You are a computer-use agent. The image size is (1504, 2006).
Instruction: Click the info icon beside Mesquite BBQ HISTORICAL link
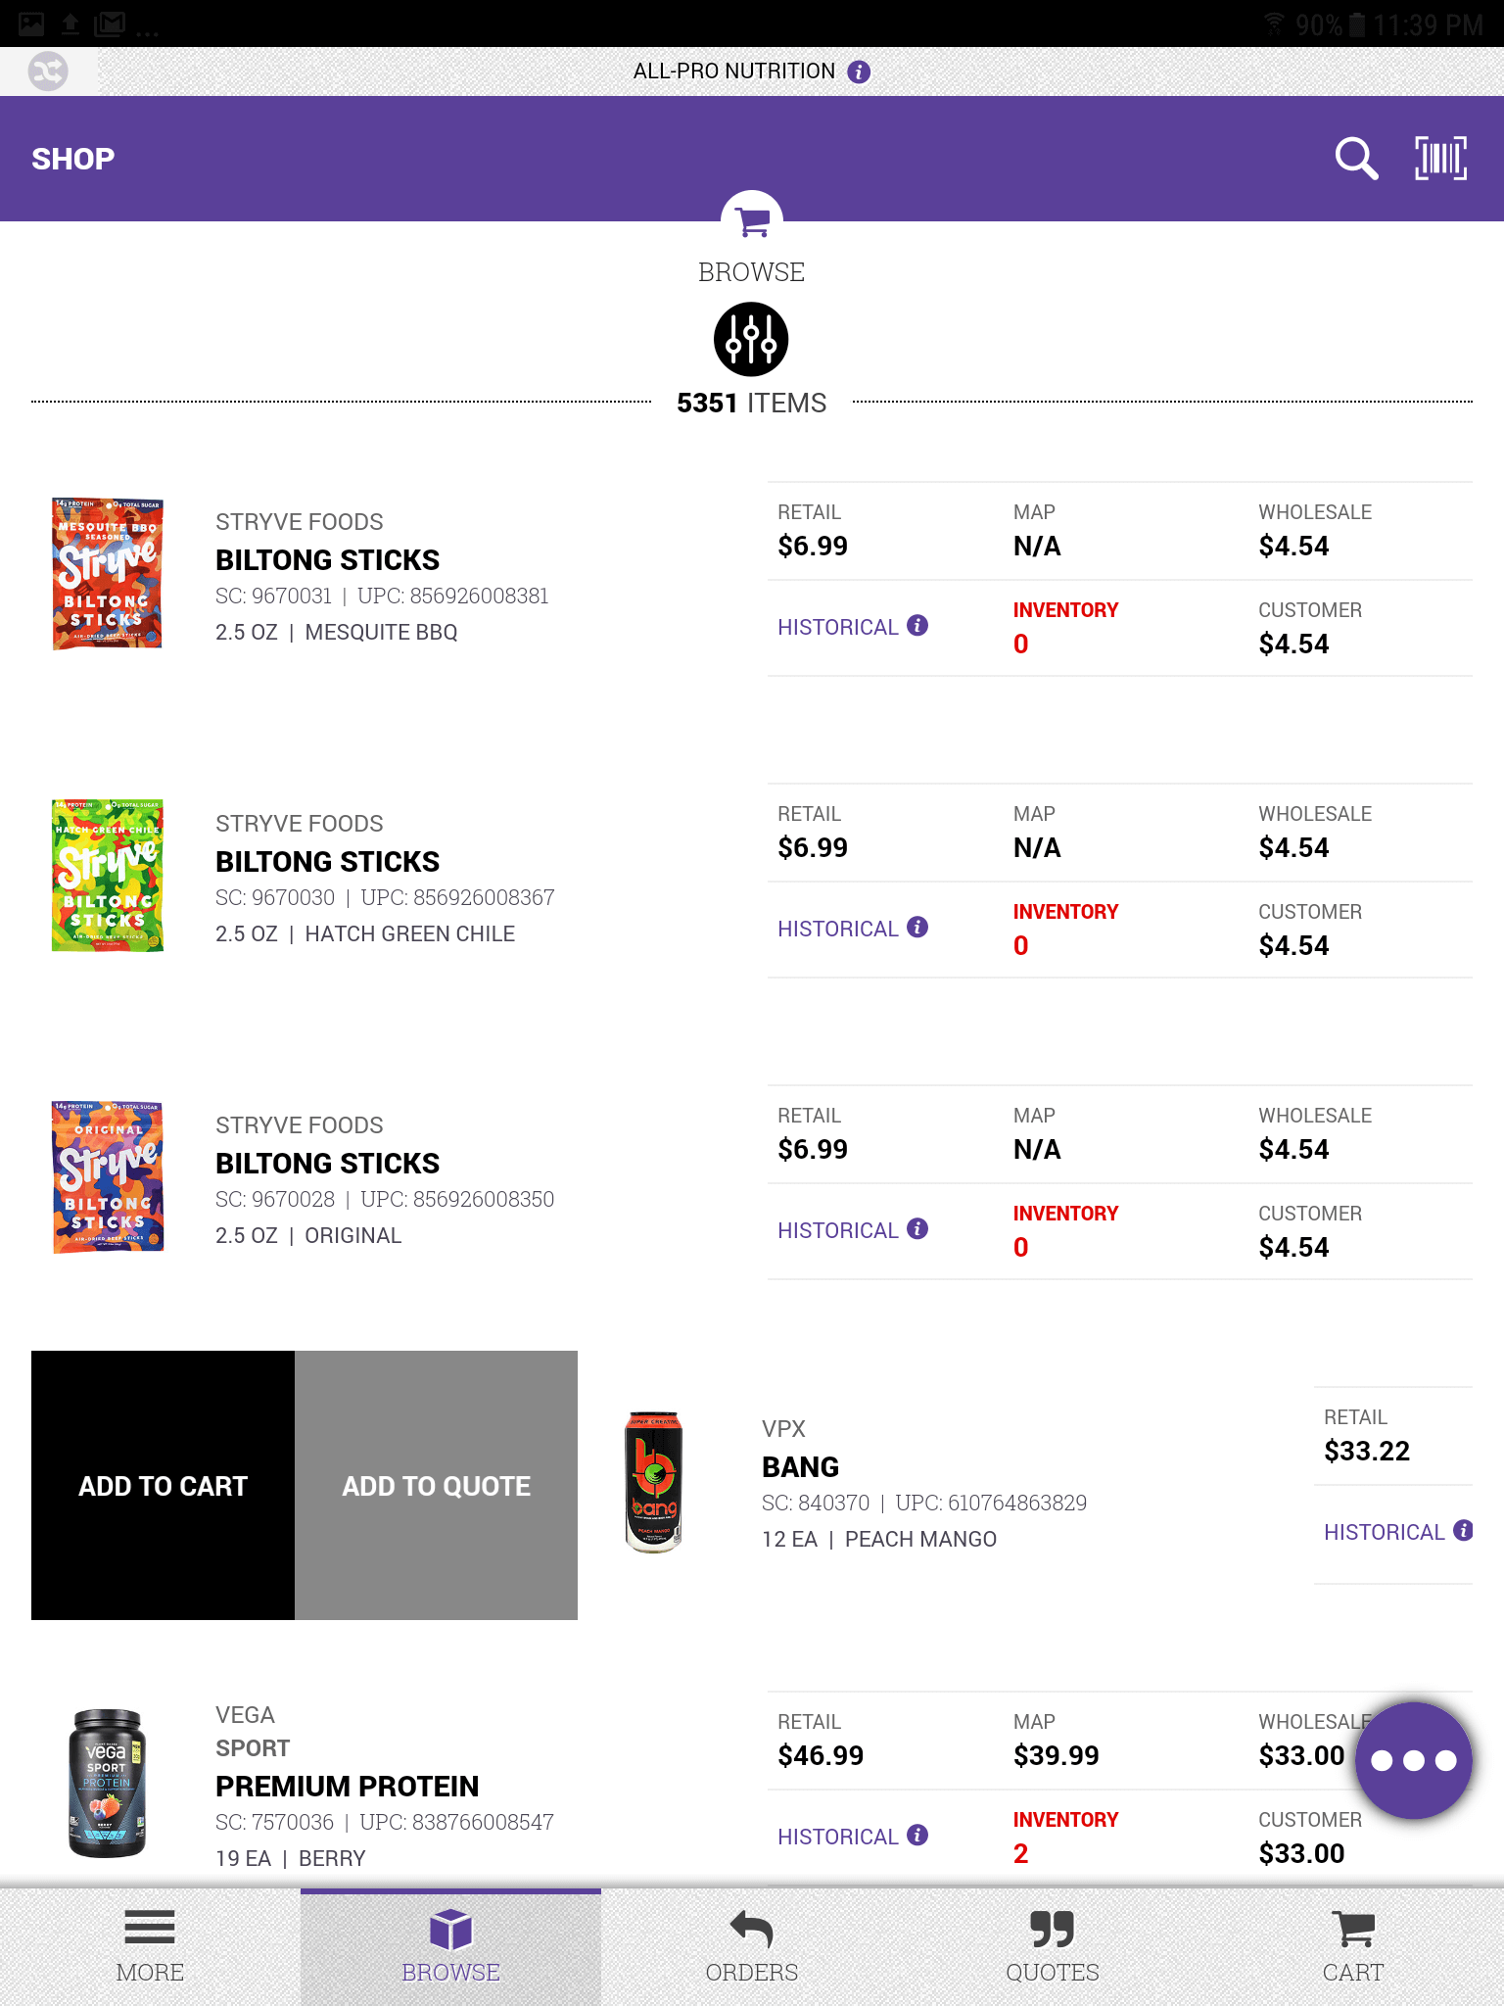coord(916,626)
